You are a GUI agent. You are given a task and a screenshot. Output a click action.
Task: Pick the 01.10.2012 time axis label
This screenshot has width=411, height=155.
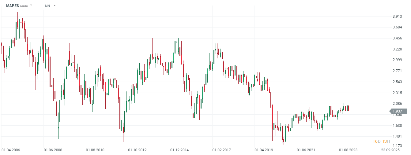pos(137,150)
